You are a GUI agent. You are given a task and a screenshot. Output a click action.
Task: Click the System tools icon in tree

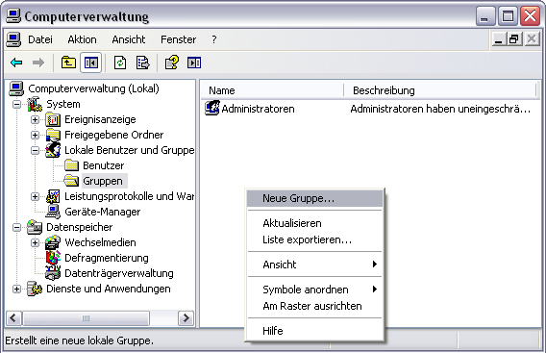click(35, 104)
